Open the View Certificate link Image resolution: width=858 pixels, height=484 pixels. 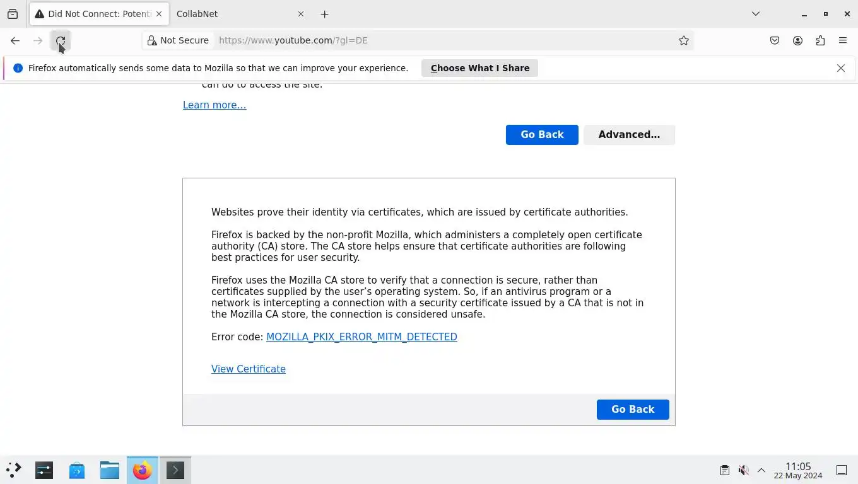tap(249, 369)
